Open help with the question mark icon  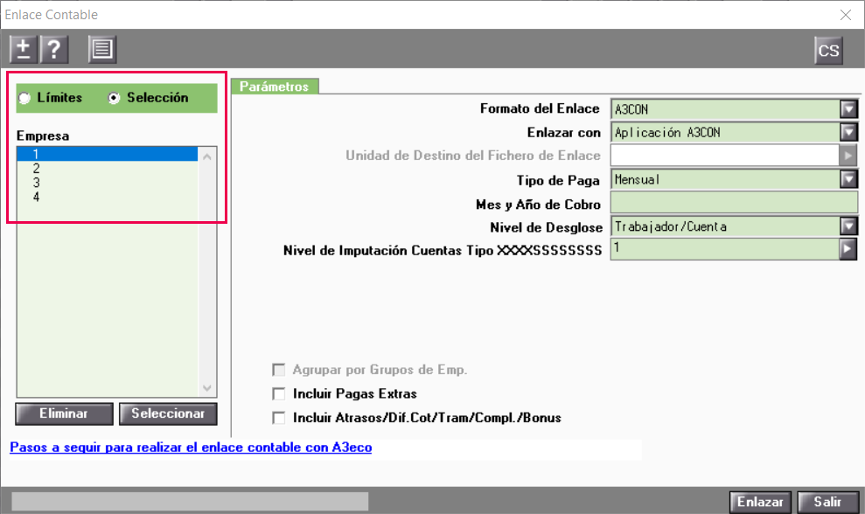[54, 50]
